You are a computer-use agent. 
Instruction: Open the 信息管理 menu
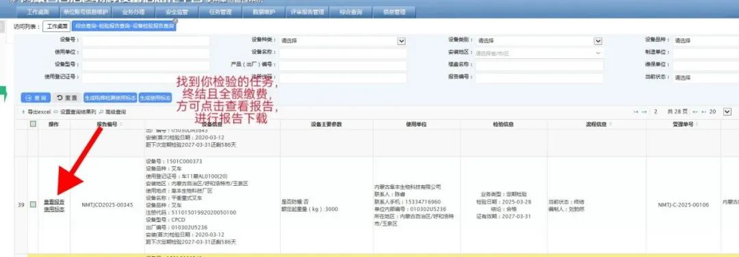395,12
